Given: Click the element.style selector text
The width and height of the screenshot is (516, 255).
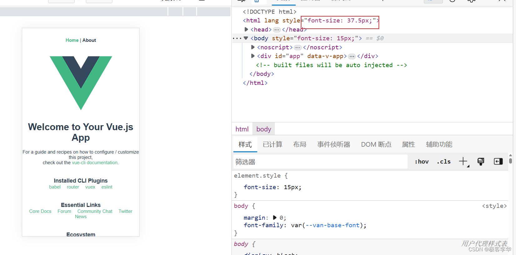Looking at the screenshot, I should [257, 176].
